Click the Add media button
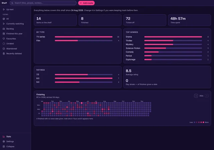 86,3
